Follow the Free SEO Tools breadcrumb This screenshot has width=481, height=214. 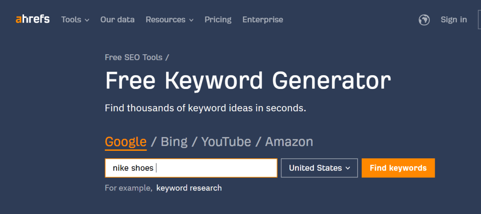[x=134, y=57]
